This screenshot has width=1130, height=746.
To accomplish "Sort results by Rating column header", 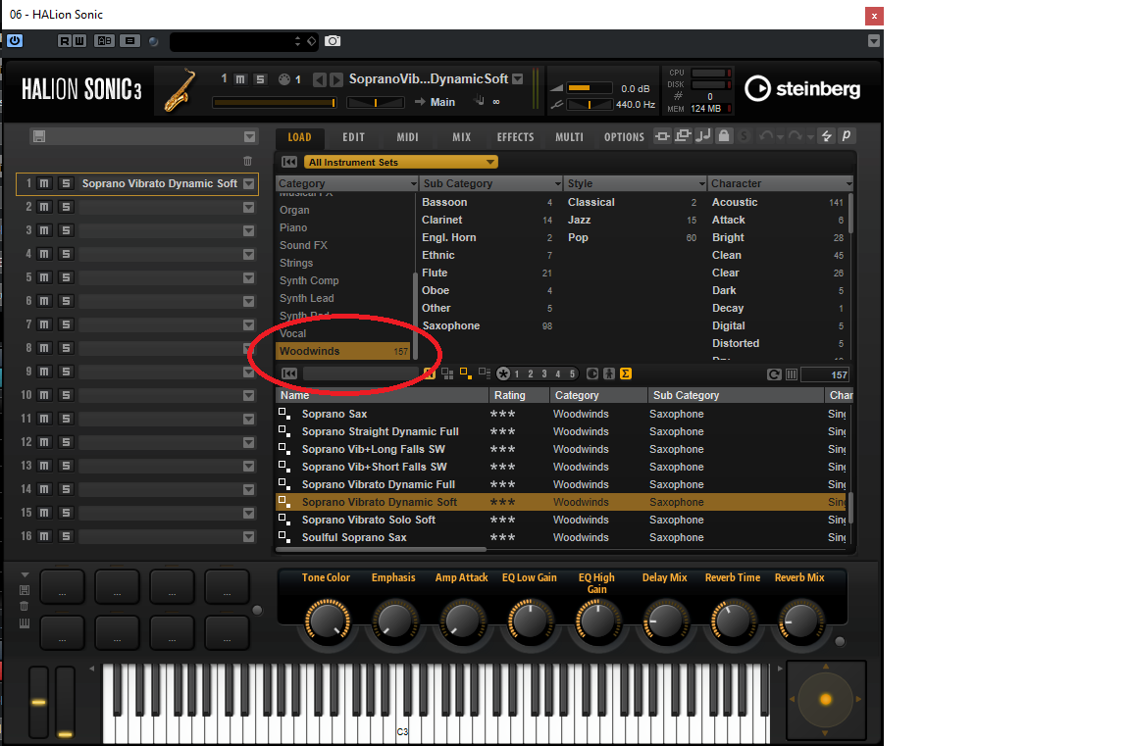I will (x=519, y=395).
